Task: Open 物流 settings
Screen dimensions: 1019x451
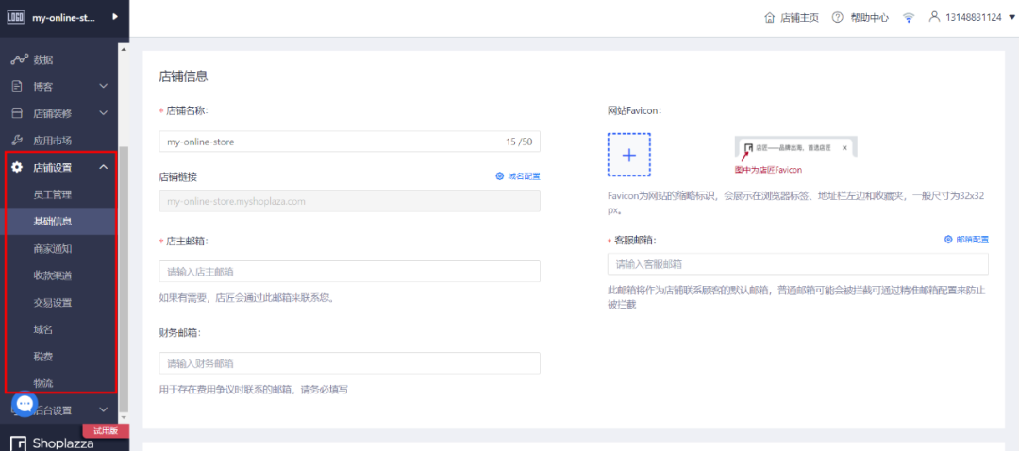Action: 42,382
